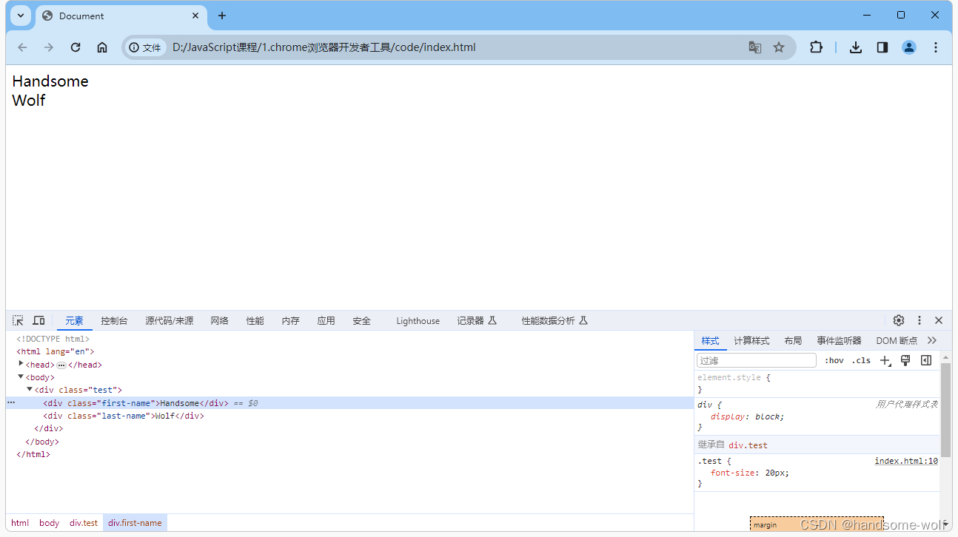Toggle the .cls class editor
958x537 pixels.
pyautogui.click(x=861, y=360)
